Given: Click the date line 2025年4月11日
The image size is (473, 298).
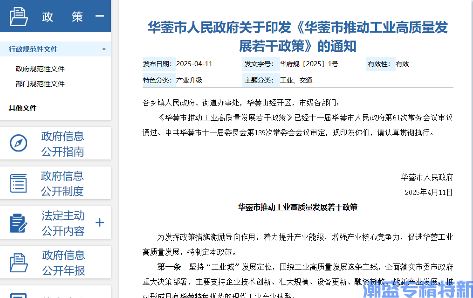Looking at the screenshot, I should click(429, 192).
